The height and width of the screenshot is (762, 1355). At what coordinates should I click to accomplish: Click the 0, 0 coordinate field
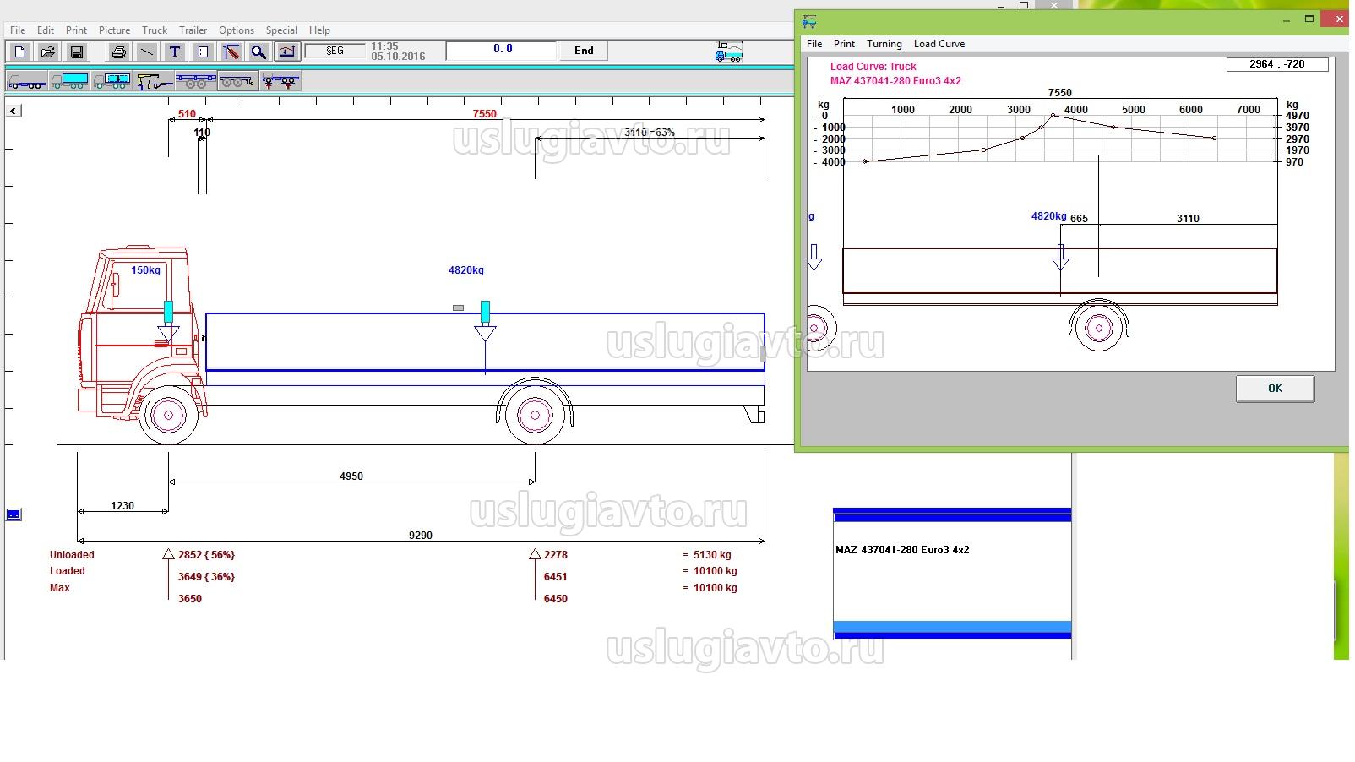click(x=503, y=50)
